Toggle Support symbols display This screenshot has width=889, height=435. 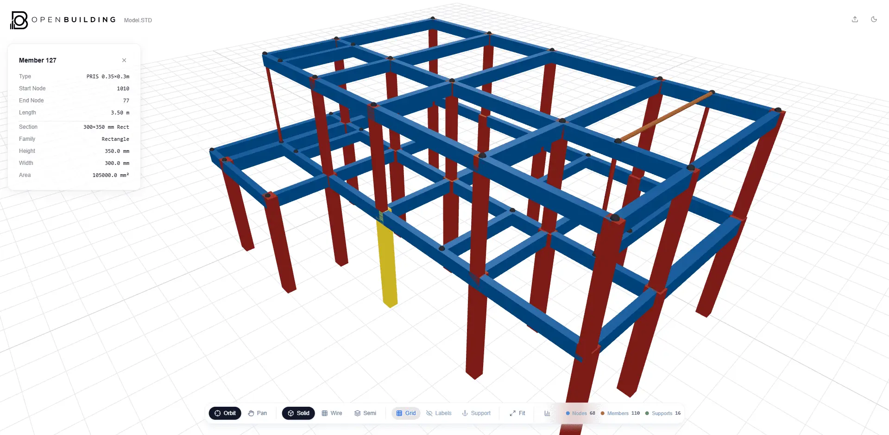476,413
